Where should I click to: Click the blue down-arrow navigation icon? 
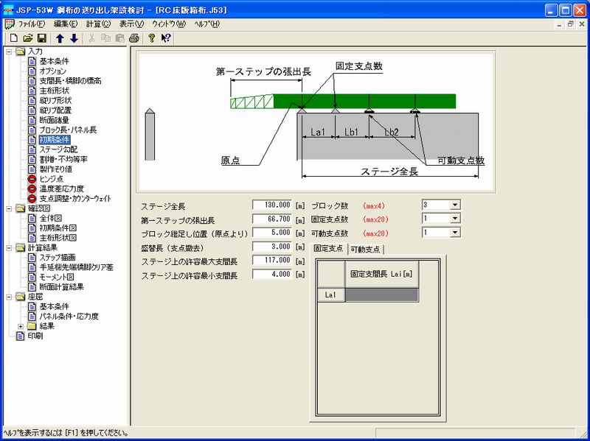(x=74, y=38)
